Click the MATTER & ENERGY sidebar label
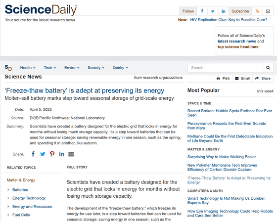Image resolution: width=277 pixels, height=222 pixels. click(203, 149)
